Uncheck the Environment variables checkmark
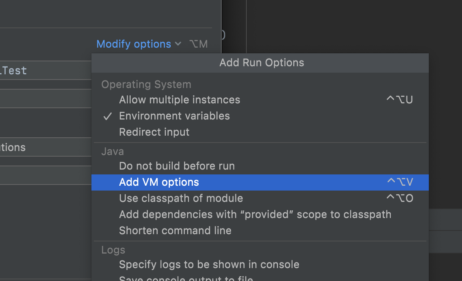Screen dimensions: 462x281 tap(108, 116)
